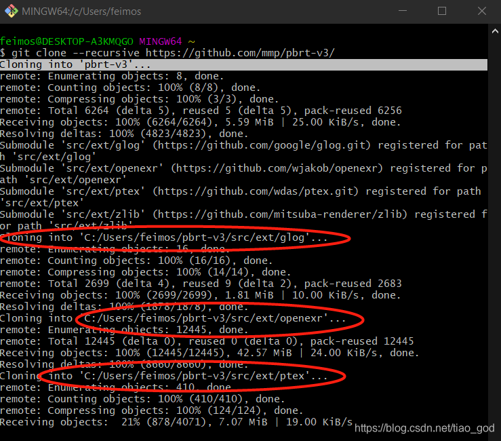Maximize the MINGW64 terminal window
501x441 pixels.
pos(442,11)
